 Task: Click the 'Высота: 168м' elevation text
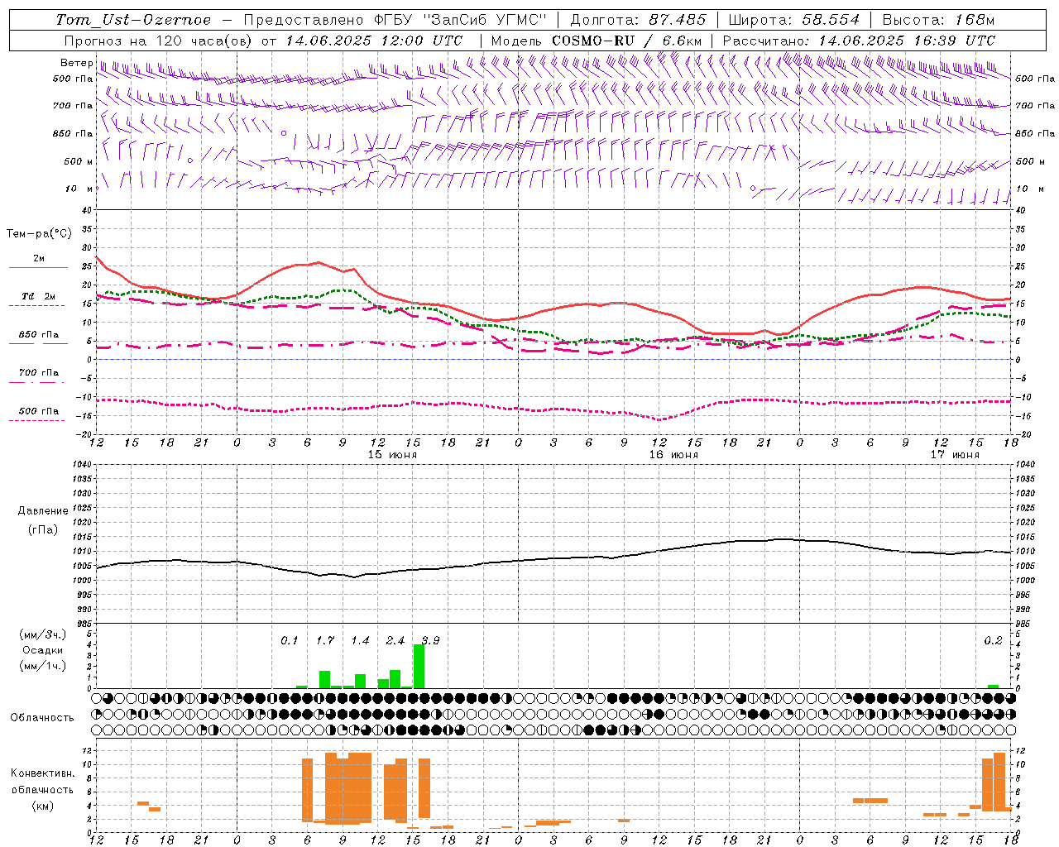[x=938, y=20]
